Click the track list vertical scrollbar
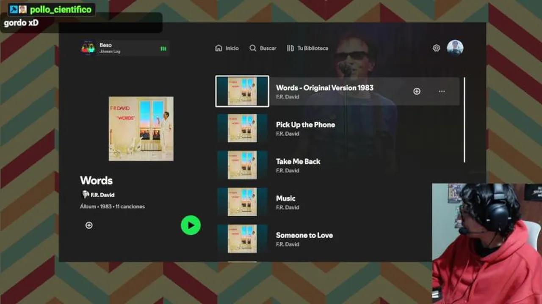This screenshot has width=542, height=304. click(x=464, y=120)
